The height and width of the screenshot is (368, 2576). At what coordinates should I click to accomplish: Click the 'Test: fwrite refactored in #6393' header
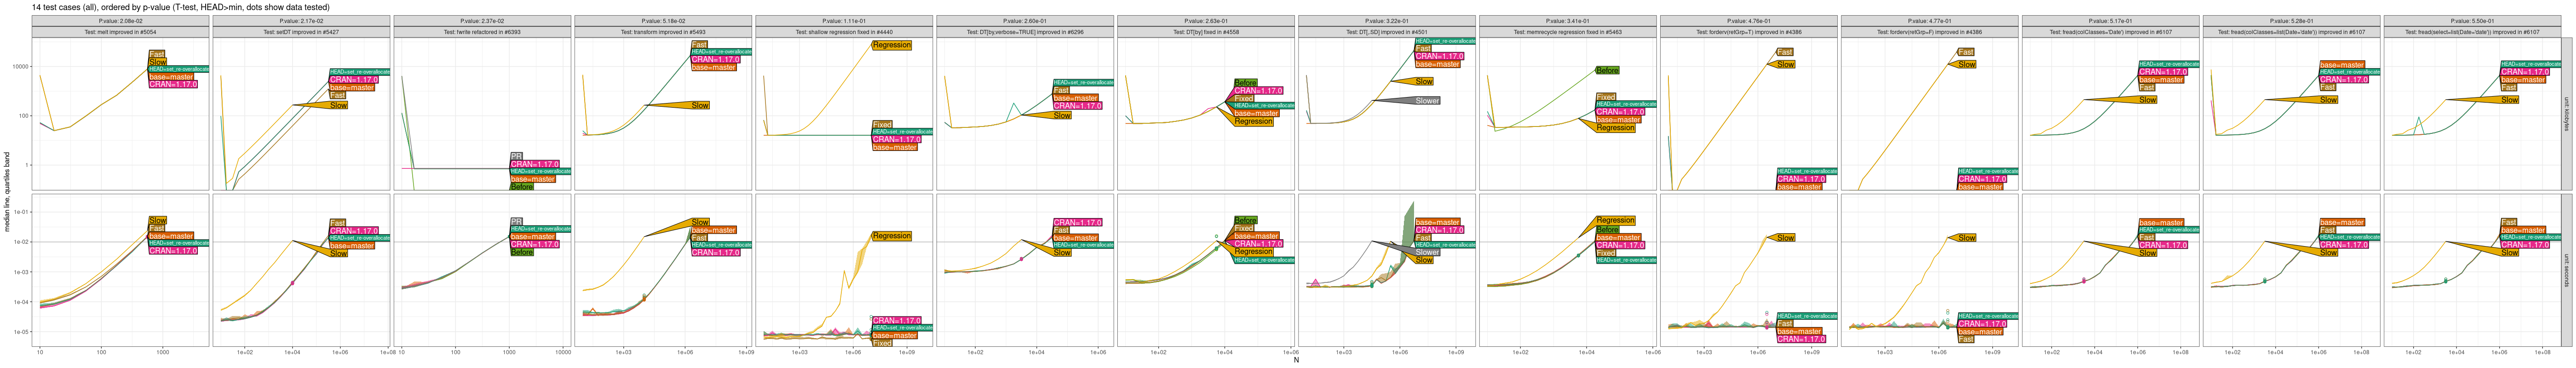tap(482, 32)
